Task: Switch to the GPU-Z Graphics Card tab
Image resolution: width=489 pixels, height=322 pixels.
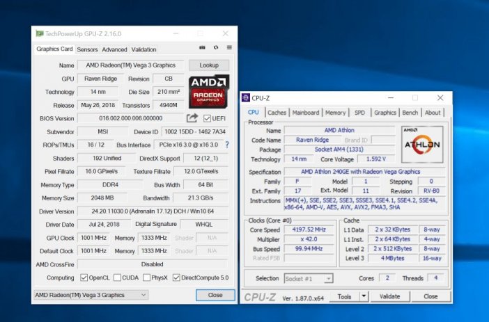Action: (54, 49)
